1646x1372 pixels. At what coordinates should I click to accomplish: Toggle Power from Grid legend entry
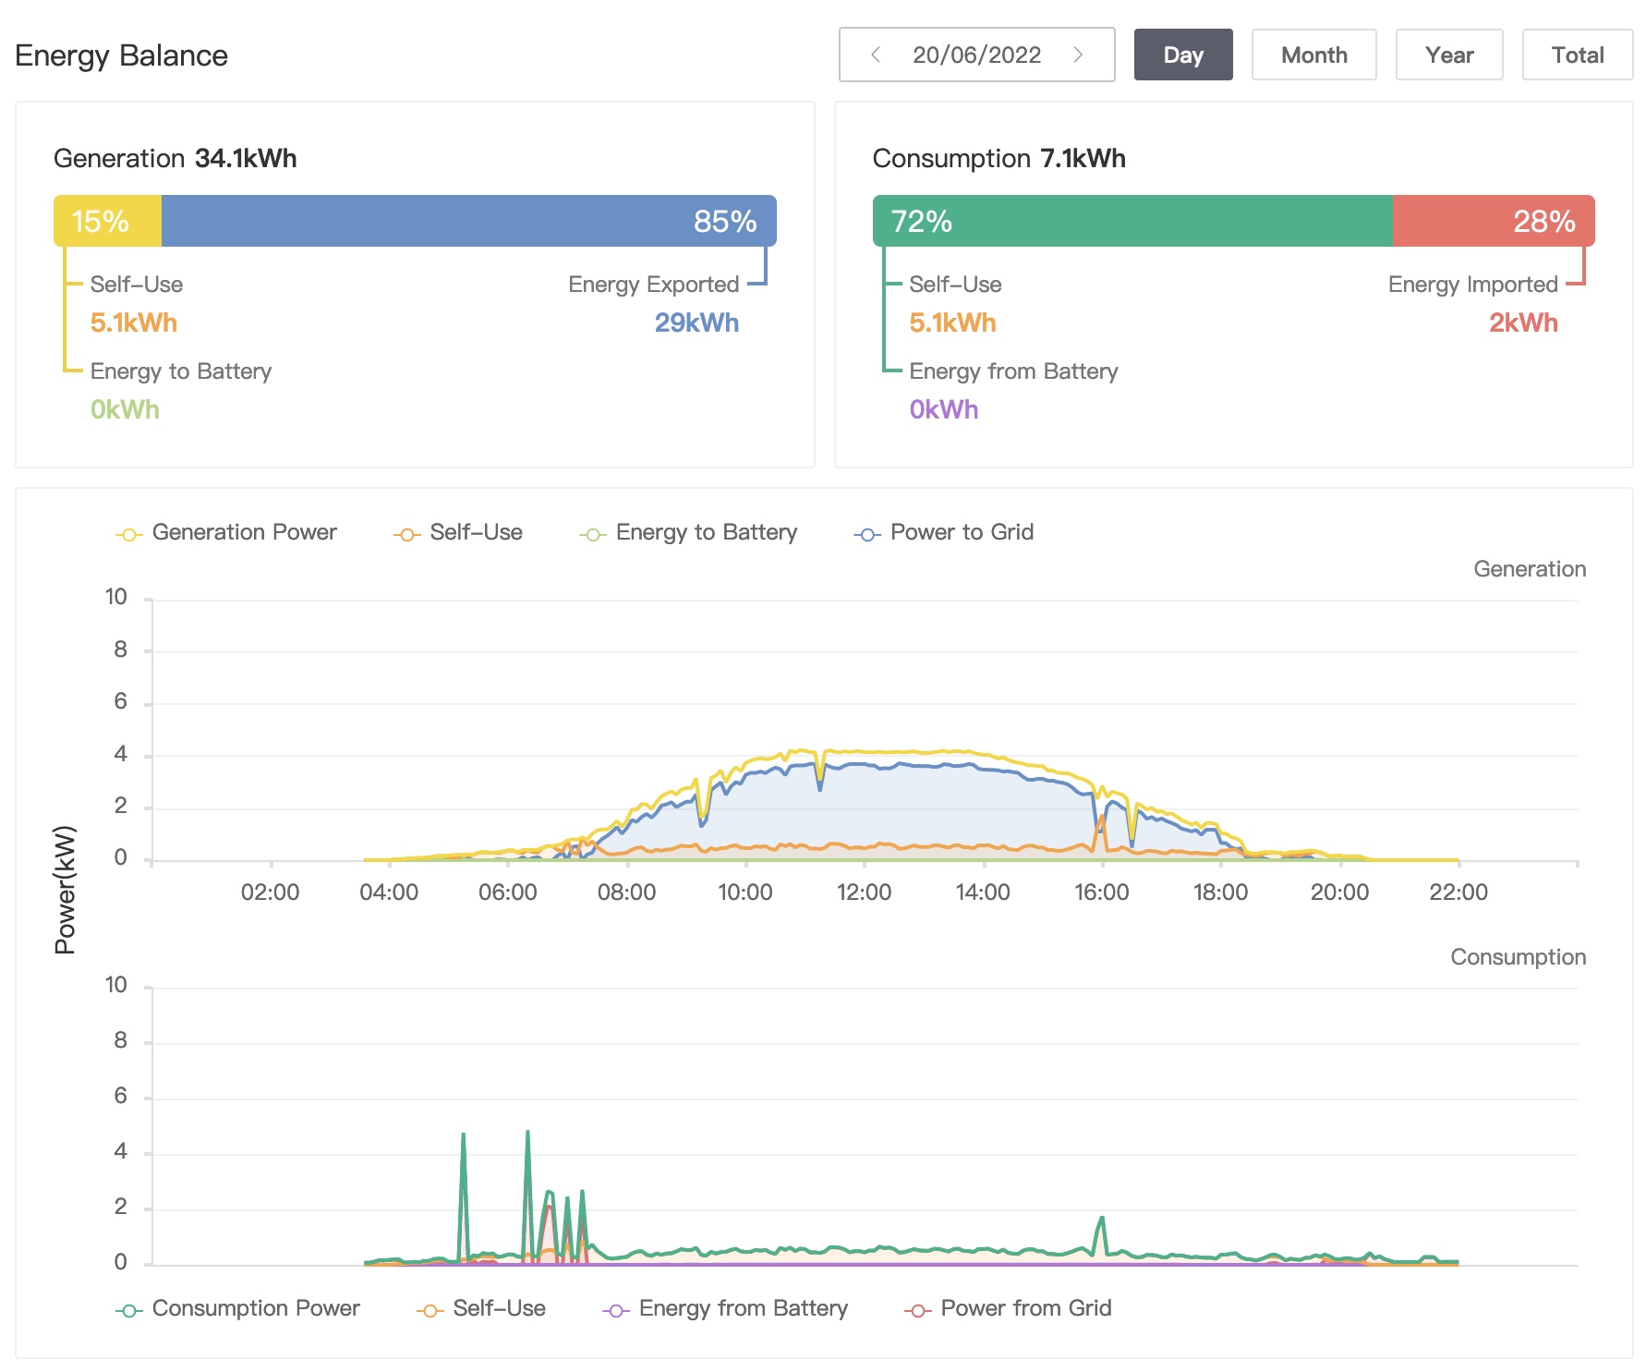1009,1309
